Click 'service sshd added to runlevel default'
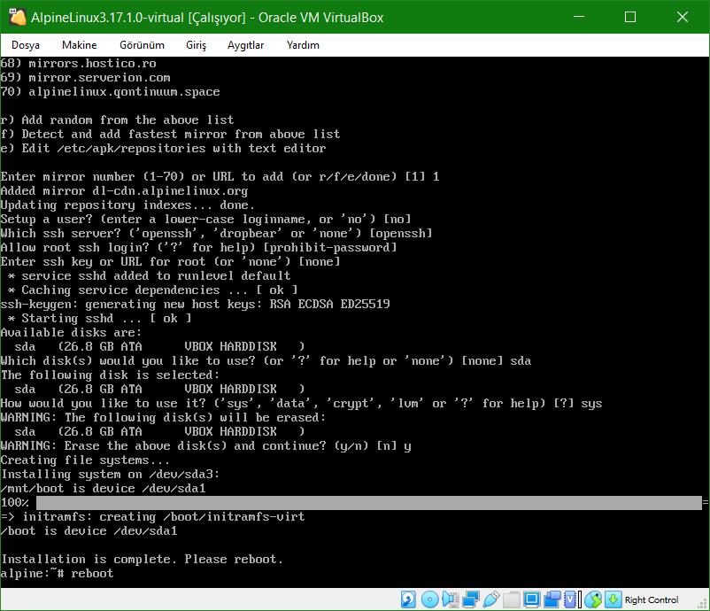This screenshot has width=710, height=611. pos(149,276)
